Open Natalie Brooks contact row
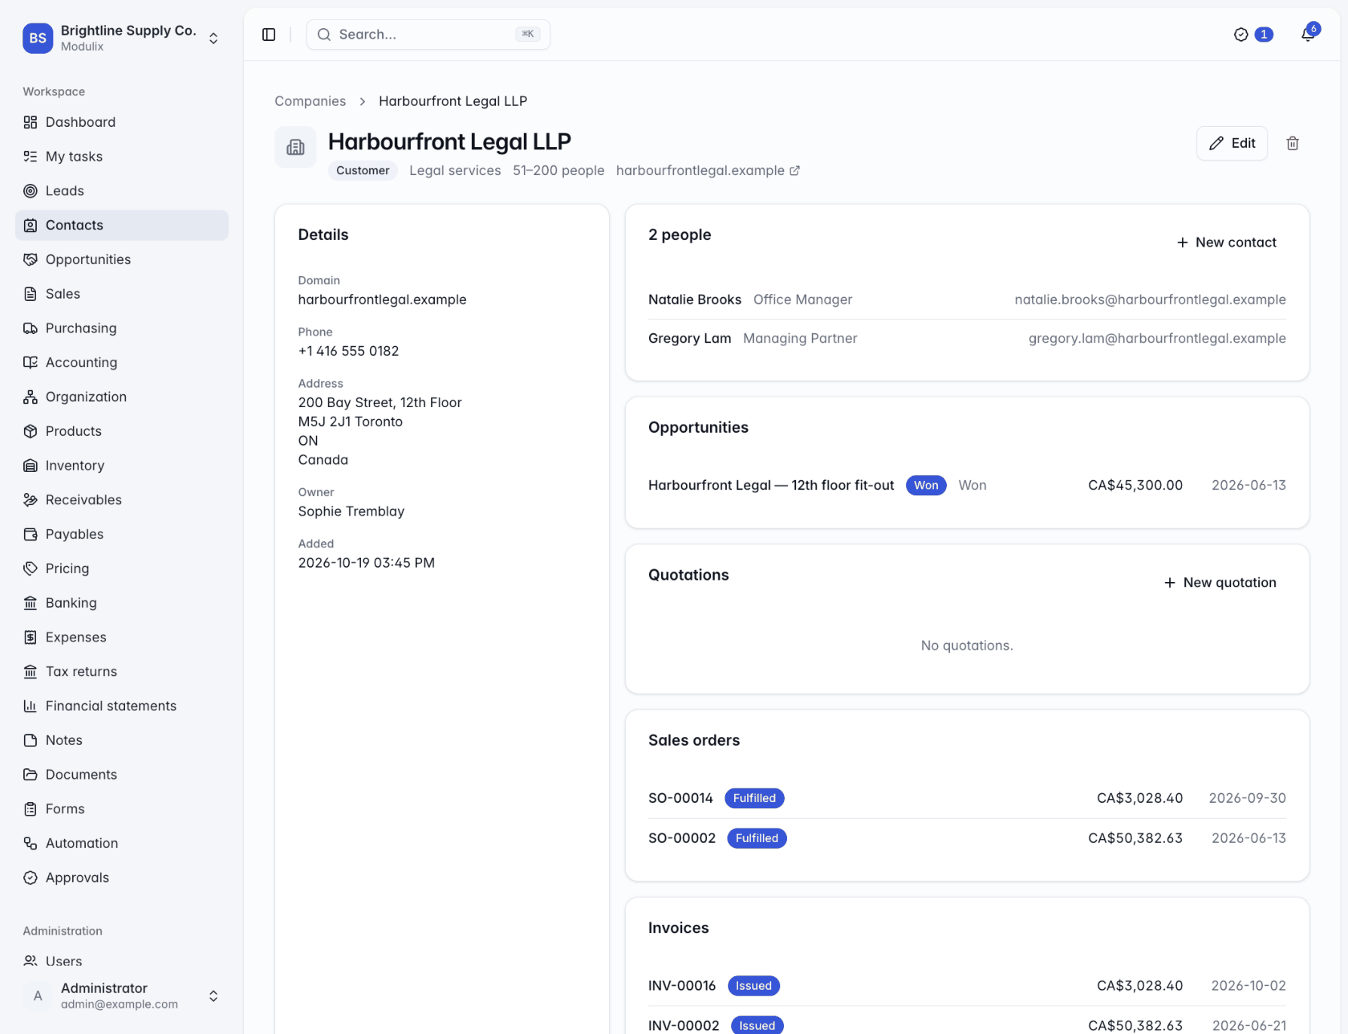The height and width of the screenshot is (1034, 1348). (967, 300)
